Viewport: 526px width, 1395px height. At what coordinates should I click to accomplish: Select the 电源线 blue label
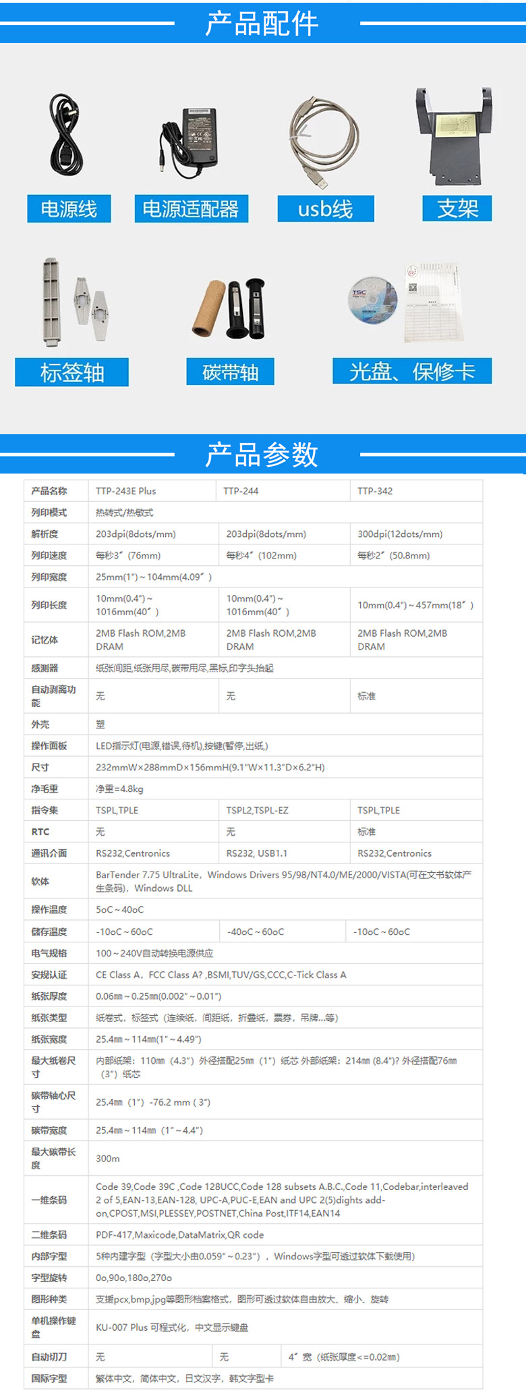(69, 209)
